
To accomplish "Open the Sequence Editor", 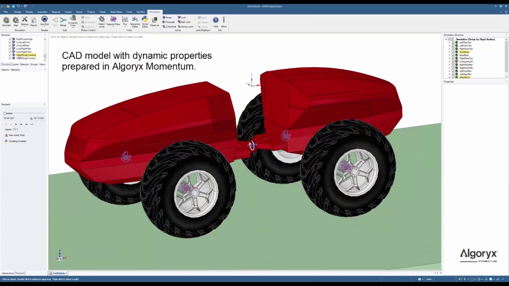I will [x=135, y=22].
